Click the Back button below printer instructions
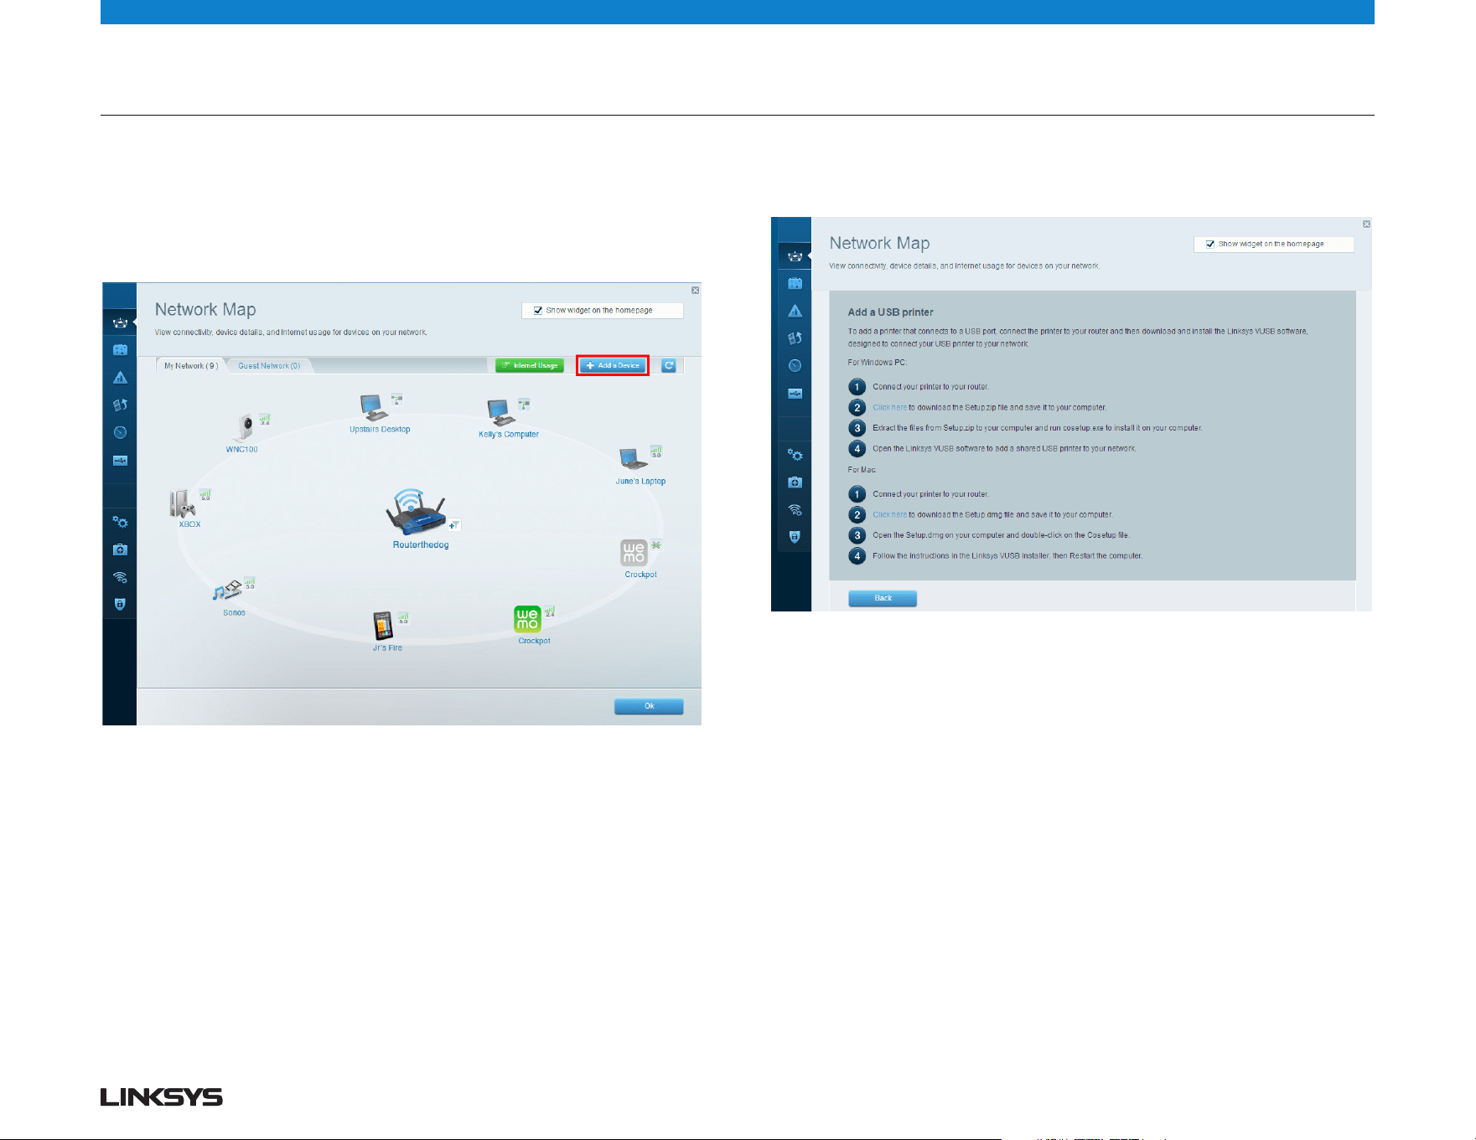This screenshot has width=1476, height=1140. (883, 598)
